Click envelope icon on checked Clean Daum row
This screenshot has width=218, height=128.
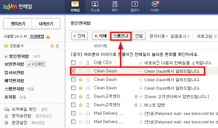pos(88,71)
